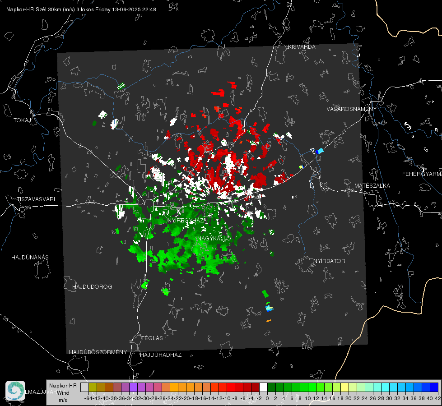Select the dark blue rightmost legend swatch

(x=434, y=387)
